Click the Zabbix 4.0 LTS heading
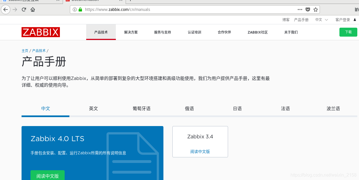This screenshot has width=359, height=180. [57, 139]
